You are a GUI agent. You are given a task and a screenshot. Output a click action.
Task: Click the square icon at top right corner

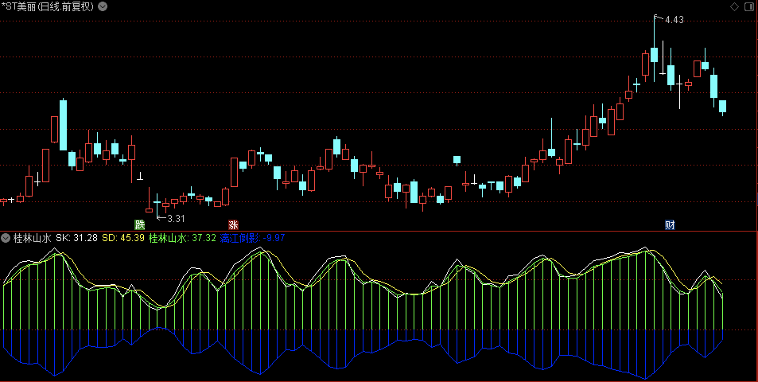[x=748, y=7]
